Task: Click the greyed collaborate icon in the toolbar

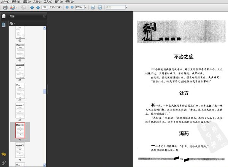Action: (23, 7)
